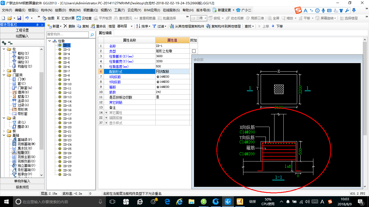The height and width of the screenshot is (207, 369).
Task: Select 筏板基础(M) tree item
Action: pos(26,144)
